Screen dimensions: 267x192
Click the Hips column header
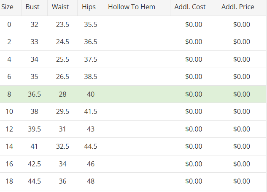point(89,7)
